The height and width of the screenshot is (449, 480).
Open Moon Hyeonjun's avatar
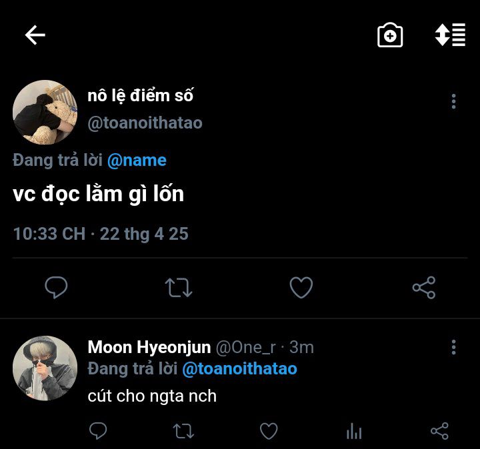tap(45, 368)
